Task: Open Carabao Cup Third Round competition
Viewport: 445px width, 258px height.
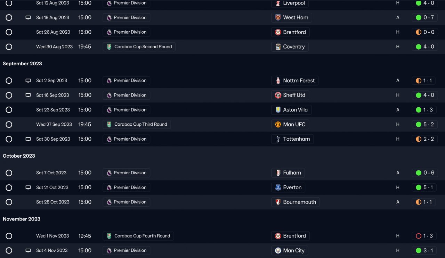Action: tap(140, 124)
